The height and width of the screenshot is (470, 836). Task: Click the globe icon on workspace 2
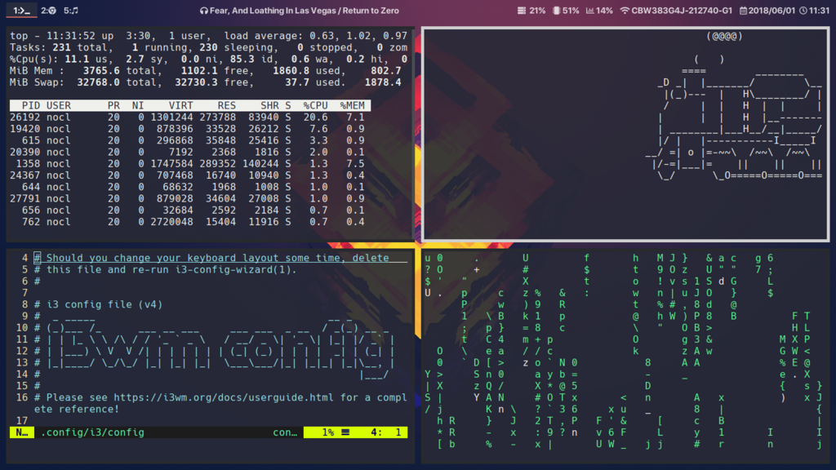point(52,11)
